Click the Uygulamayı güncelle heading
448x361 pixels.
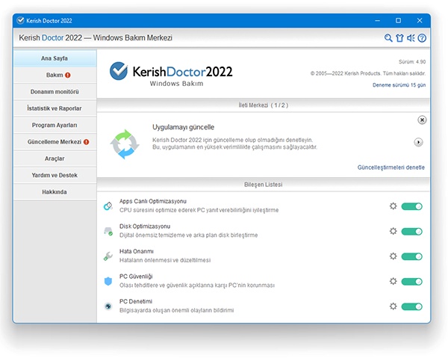[183, 127]
